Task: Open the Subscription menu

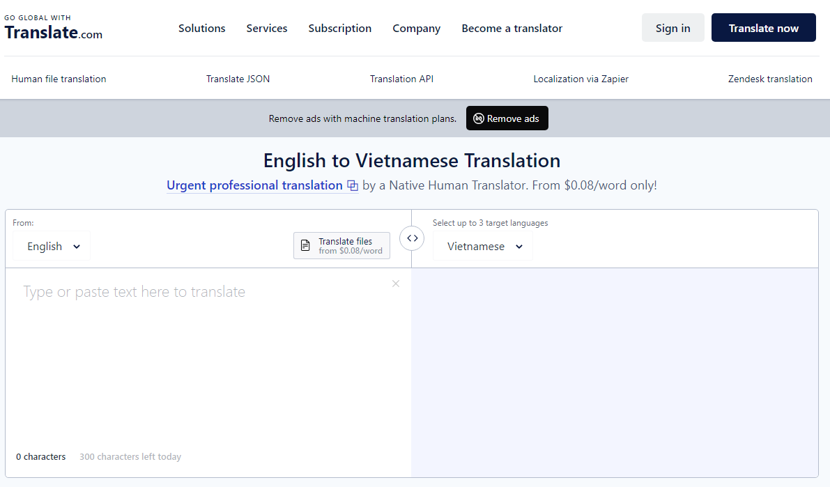Action: (x=339, y=29)
